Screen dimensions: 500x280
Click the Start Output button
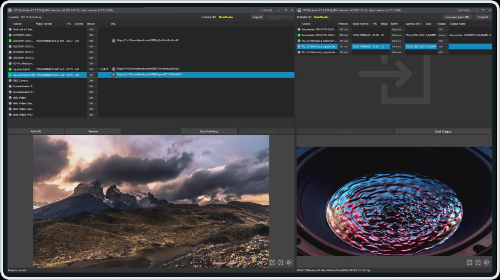[x=443, y=131]
